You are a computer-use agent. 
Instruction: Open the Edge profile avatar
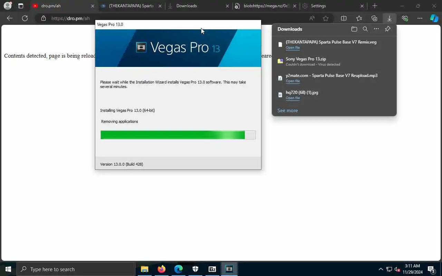[x=8, y=6]
